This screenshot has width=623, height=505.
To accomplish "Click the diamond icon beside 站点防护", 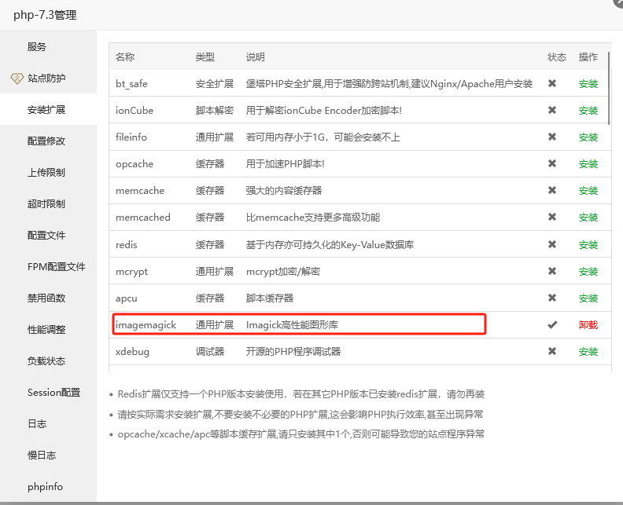I will tap(17, 79).
